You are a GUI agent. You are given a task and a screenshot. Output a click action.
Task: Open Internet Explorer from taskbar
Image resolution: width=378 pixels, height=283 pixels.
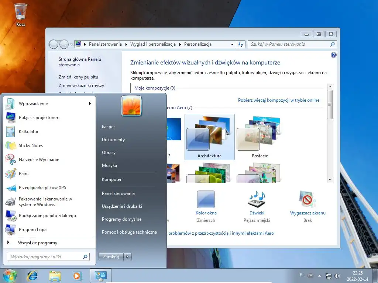click(x=32, y=276)
